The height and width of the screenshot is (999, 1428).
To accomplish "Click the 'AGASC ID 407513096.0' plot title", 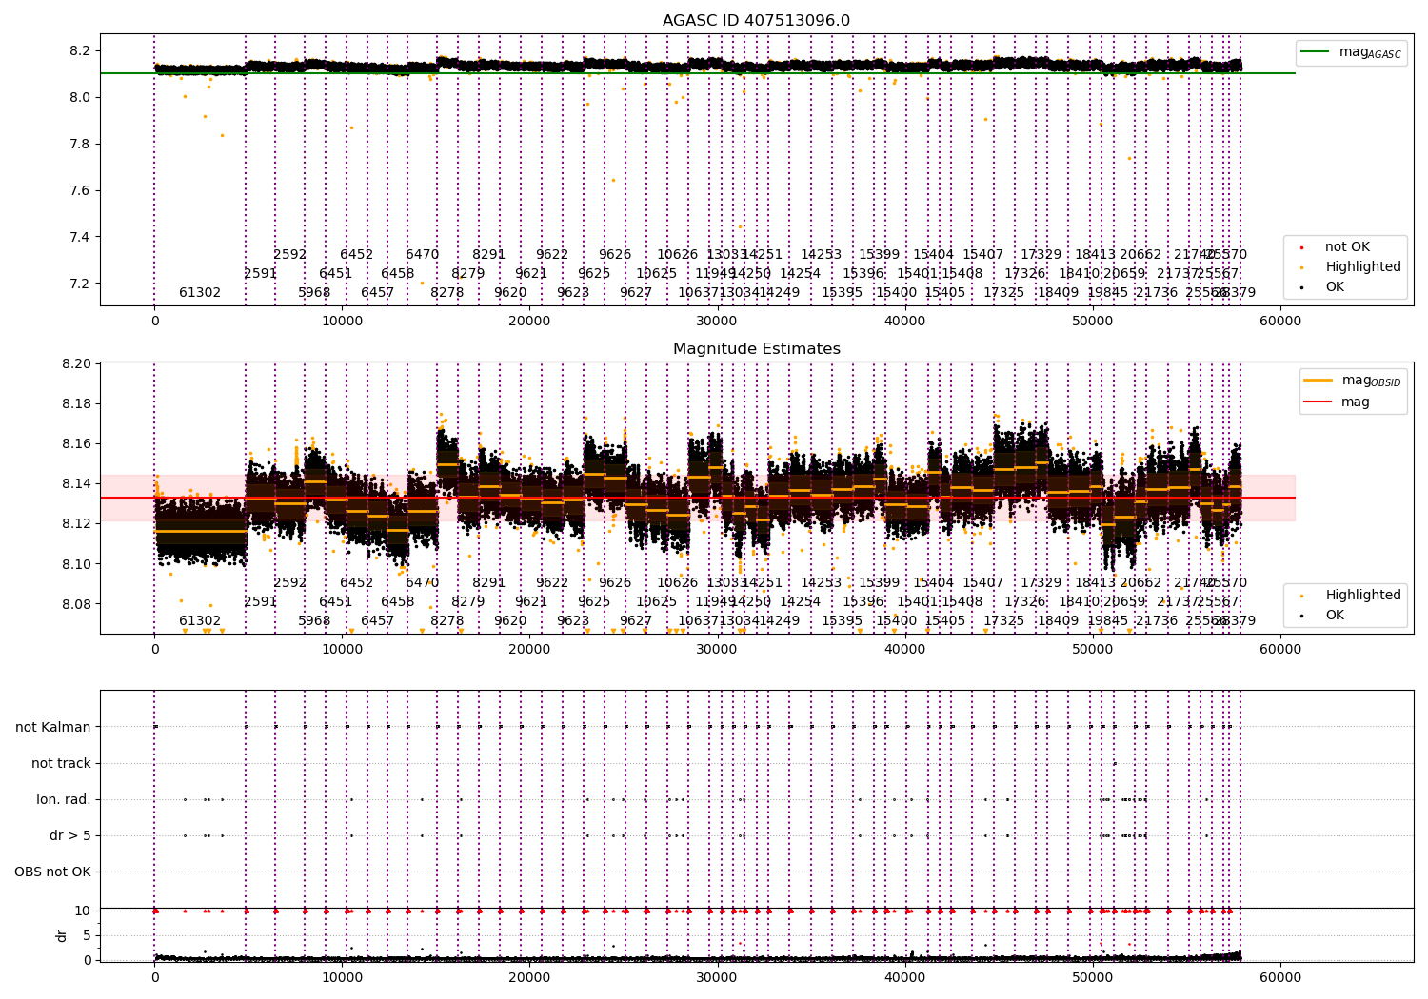I will pyautogui.click(x=756, y=21).
